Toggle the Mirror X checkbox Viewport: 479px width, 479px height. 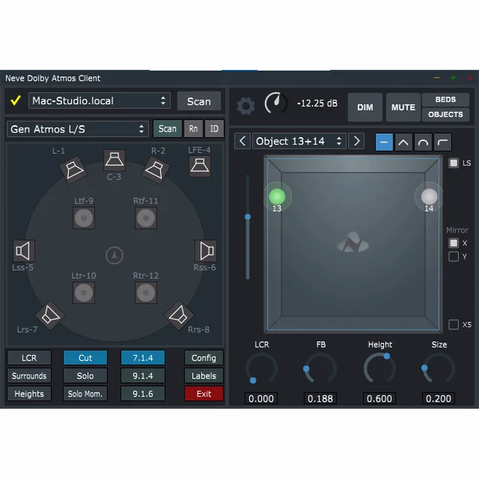(x=454, y=243)
